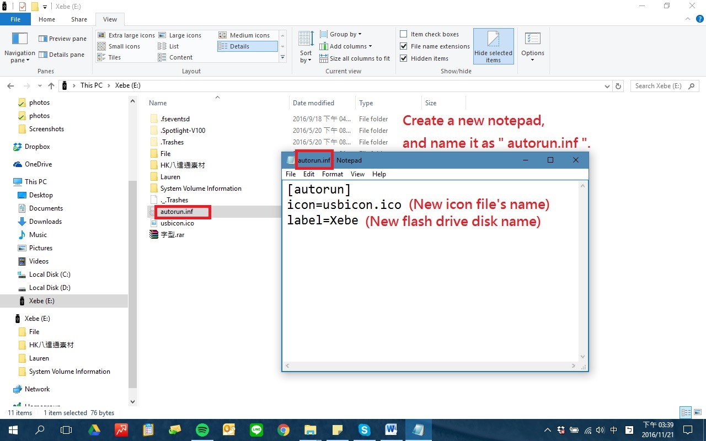
Task: Choose the List layout option
Action: [x=168, y=46]
